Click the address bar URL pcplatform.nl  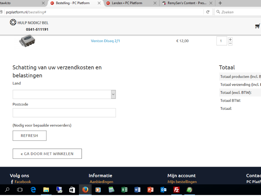click(x=26, y=12)
